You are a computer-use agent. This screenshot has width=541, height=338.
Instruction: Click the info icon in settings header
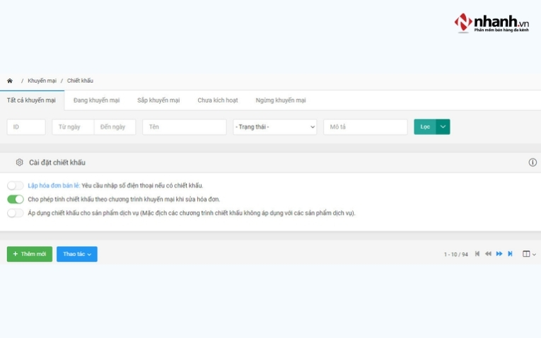tap(533, 163)
